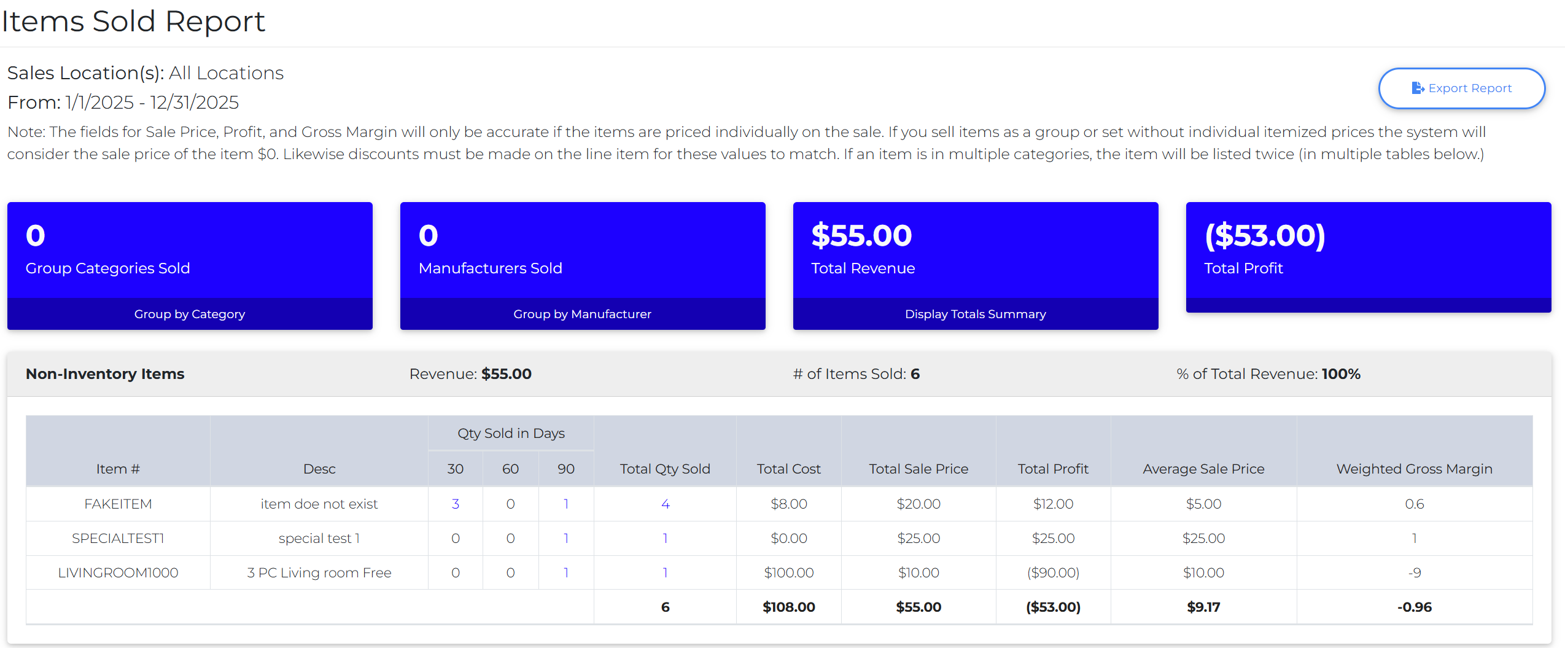Click the Item # column header
This screenshot has height=648, width=1565.
tap(118, 469)
